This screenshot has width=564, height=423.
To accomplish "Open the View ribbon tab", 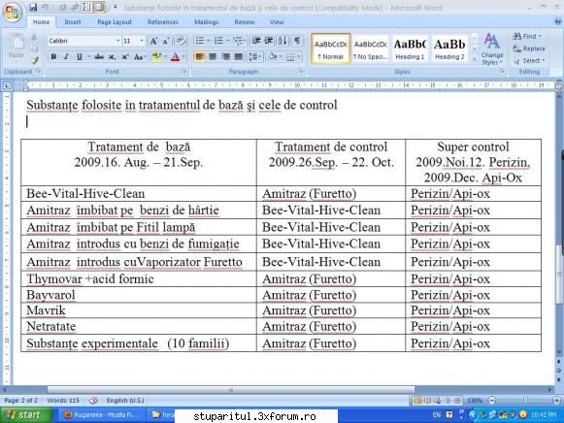I will tap(277, 22).
